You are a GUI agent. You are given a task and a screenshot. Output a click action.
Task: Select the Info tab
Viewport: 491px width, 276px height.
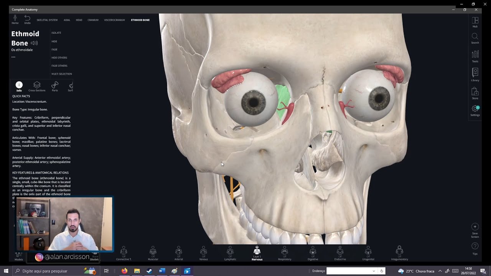[19, 87]
